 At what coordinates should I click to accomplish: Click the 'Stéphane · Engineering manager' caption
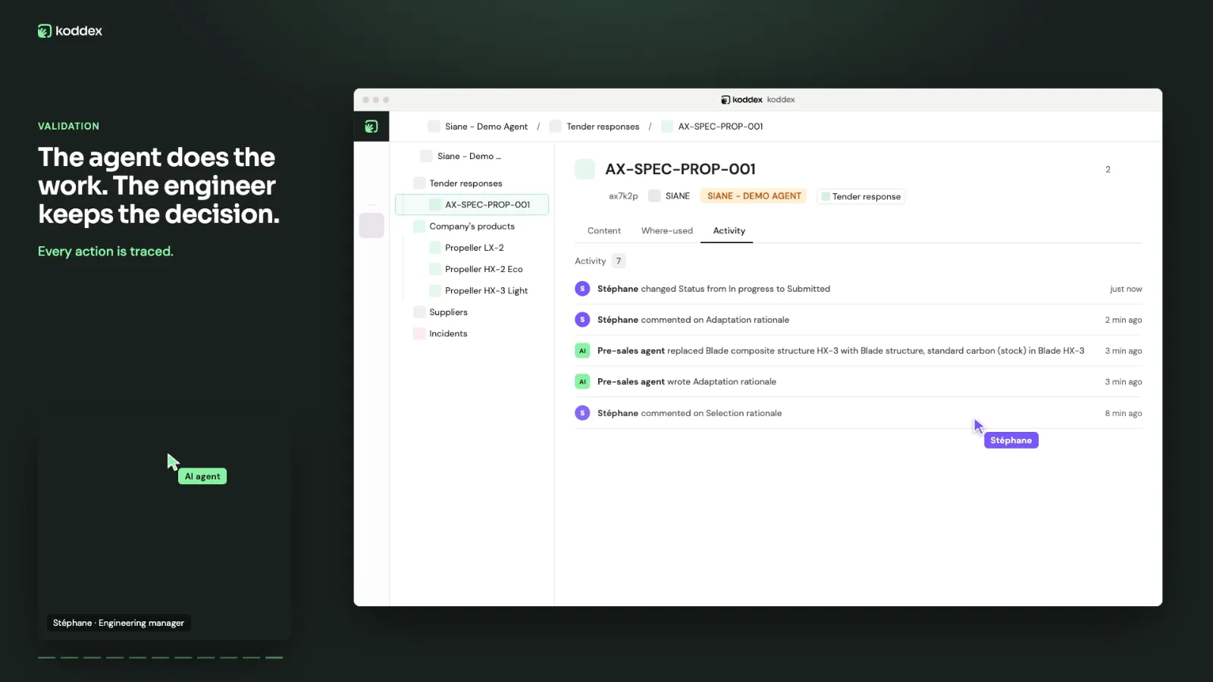tap(118, 623)
